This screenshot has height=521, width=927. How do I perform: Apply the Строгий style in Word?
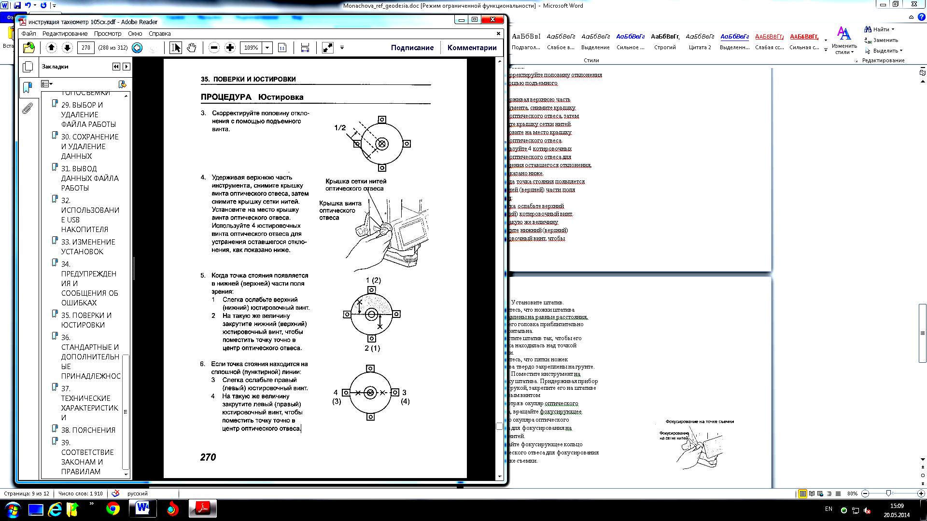pyautogui.click(x=665, y=41)
